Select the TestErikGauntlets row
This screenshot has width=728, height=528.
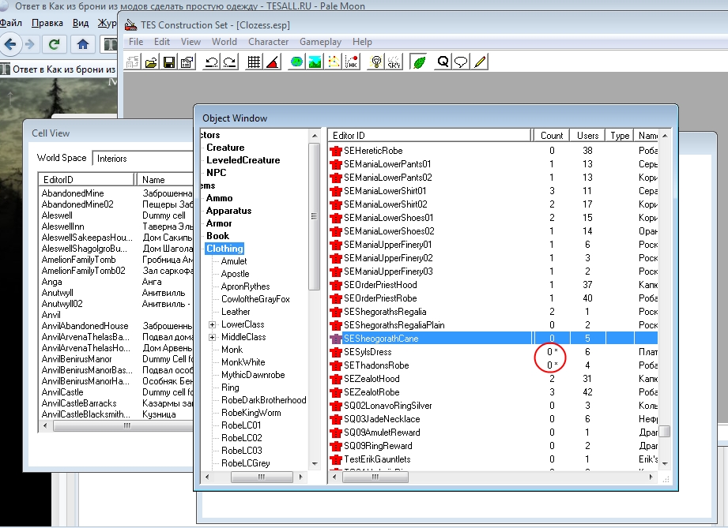coord(493,460)
